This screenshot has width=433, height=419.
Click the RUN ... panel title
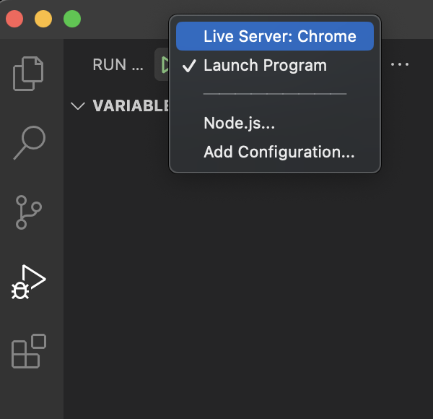coord(118,65)
